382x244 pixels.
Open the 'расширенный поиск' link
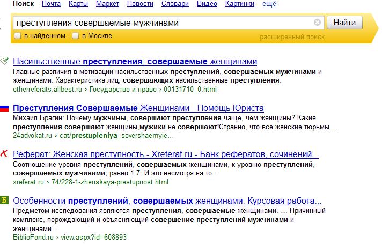pos(292,37)
